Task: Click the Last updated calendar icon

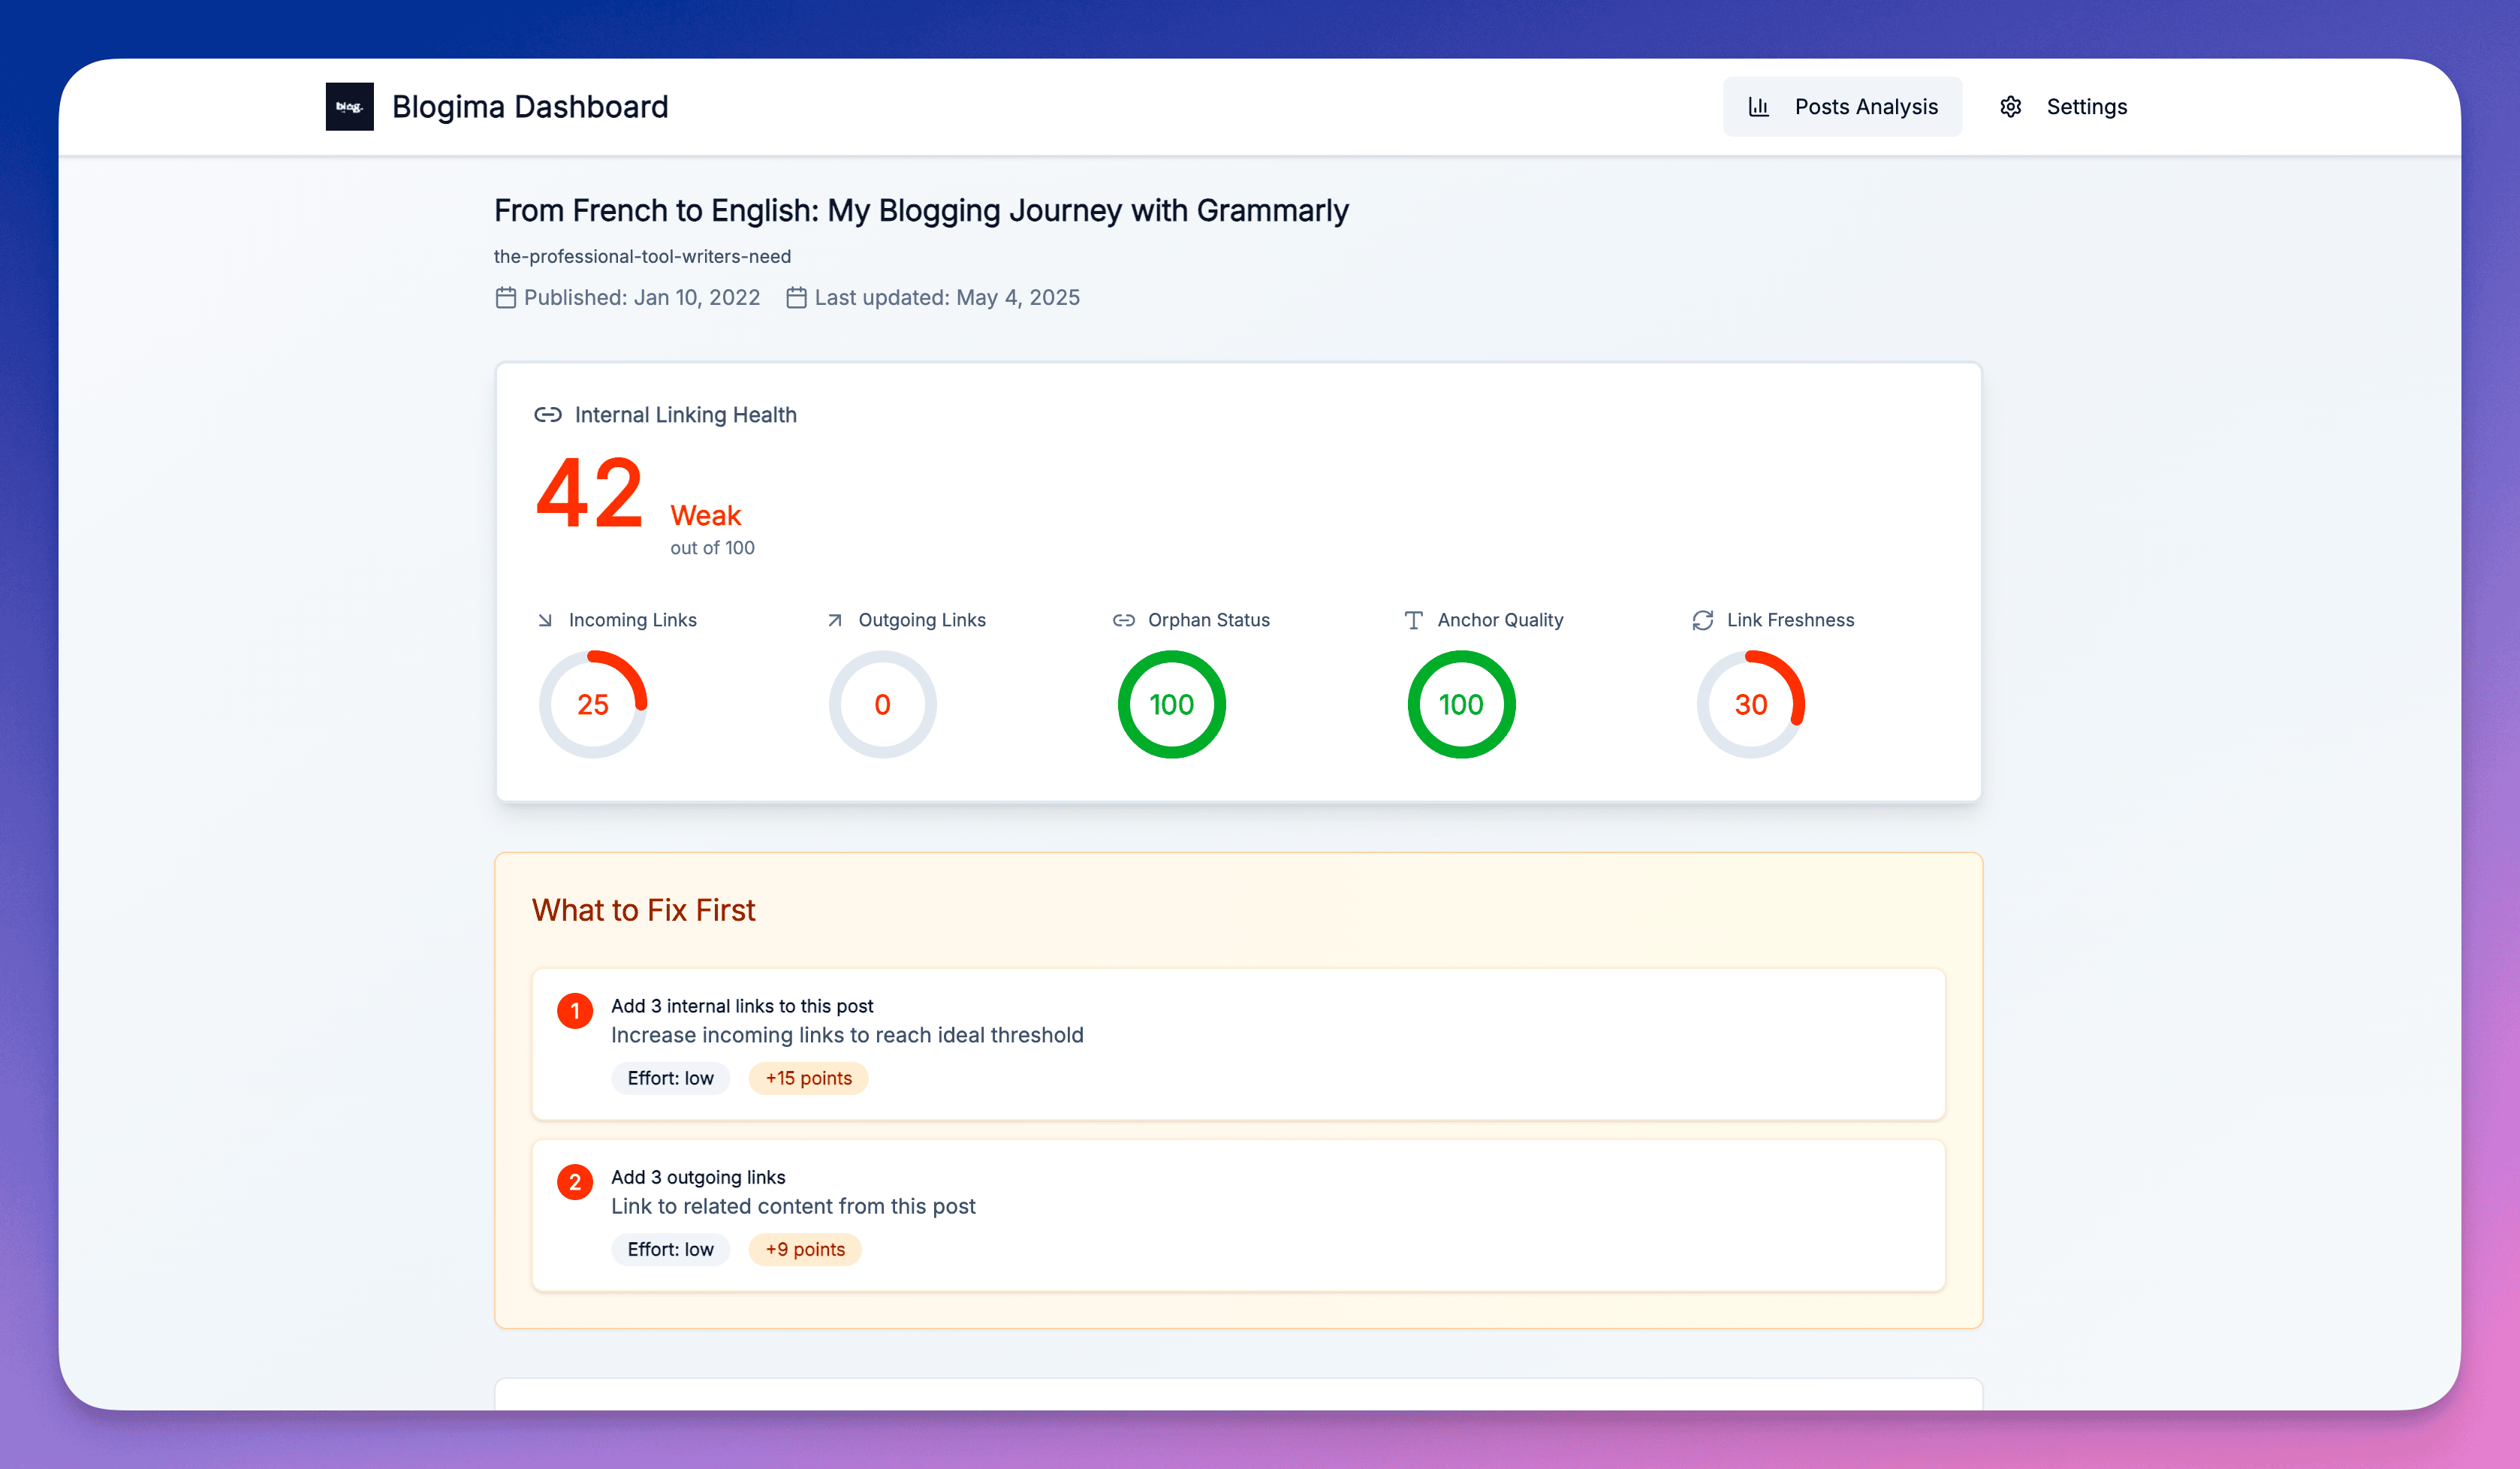Action: click(x=796, y=297)
